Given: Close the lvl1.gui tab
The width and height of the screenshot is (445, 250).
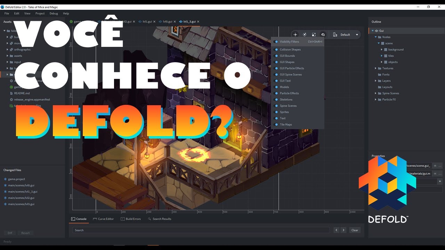Looking at the screenshot, I should (154, 22).
